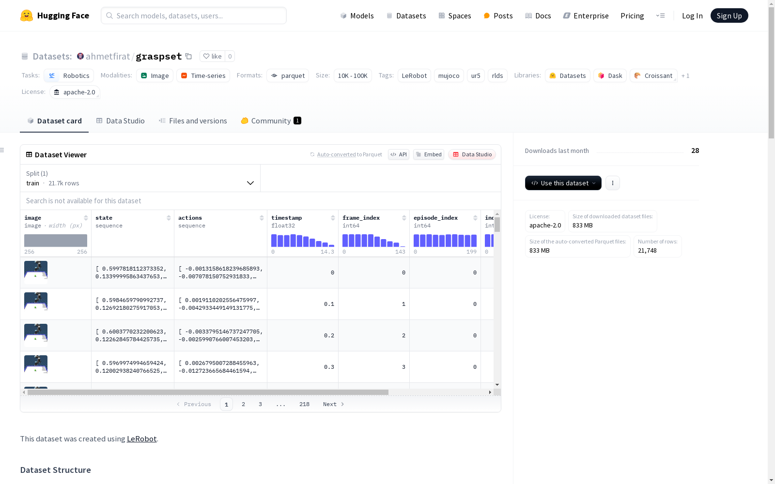Go to page 2 of the table
Screen dimensions: 775x484
click(x=243, y=404)
